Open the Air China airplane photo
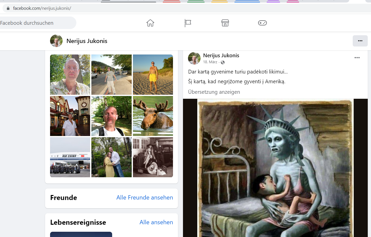371x237 pixels. pyautogui.click(x=70, y=157)
